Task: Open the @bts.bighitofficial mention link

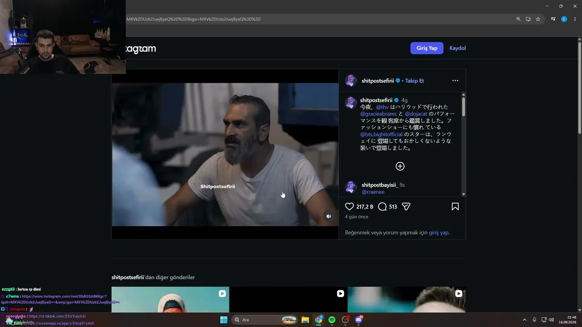Action: click(x=381, y=134)
